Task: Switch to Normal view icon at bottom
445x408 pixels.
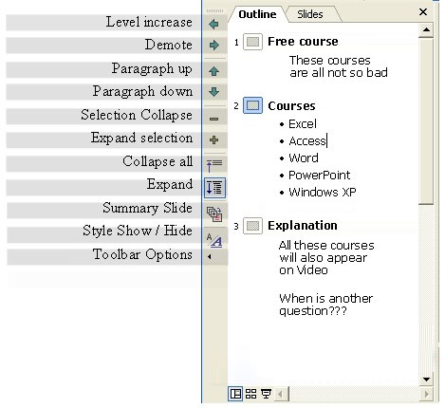Action: tap(235, 394)
